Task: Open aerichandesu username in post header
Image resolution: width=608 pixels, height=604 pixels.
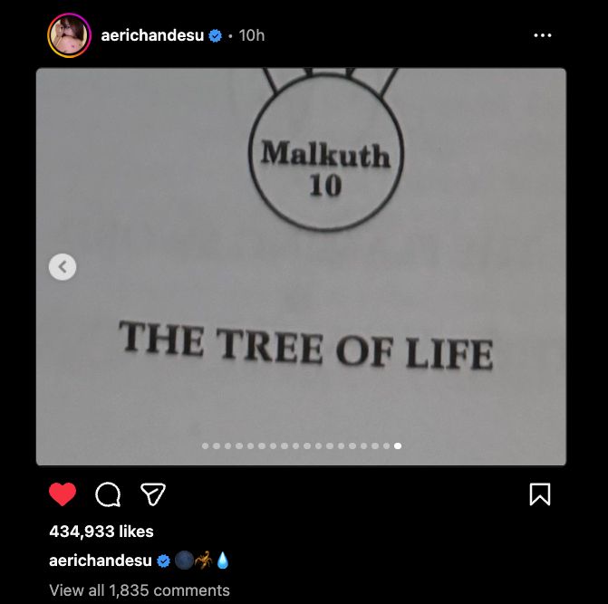Action: (152, 35)
